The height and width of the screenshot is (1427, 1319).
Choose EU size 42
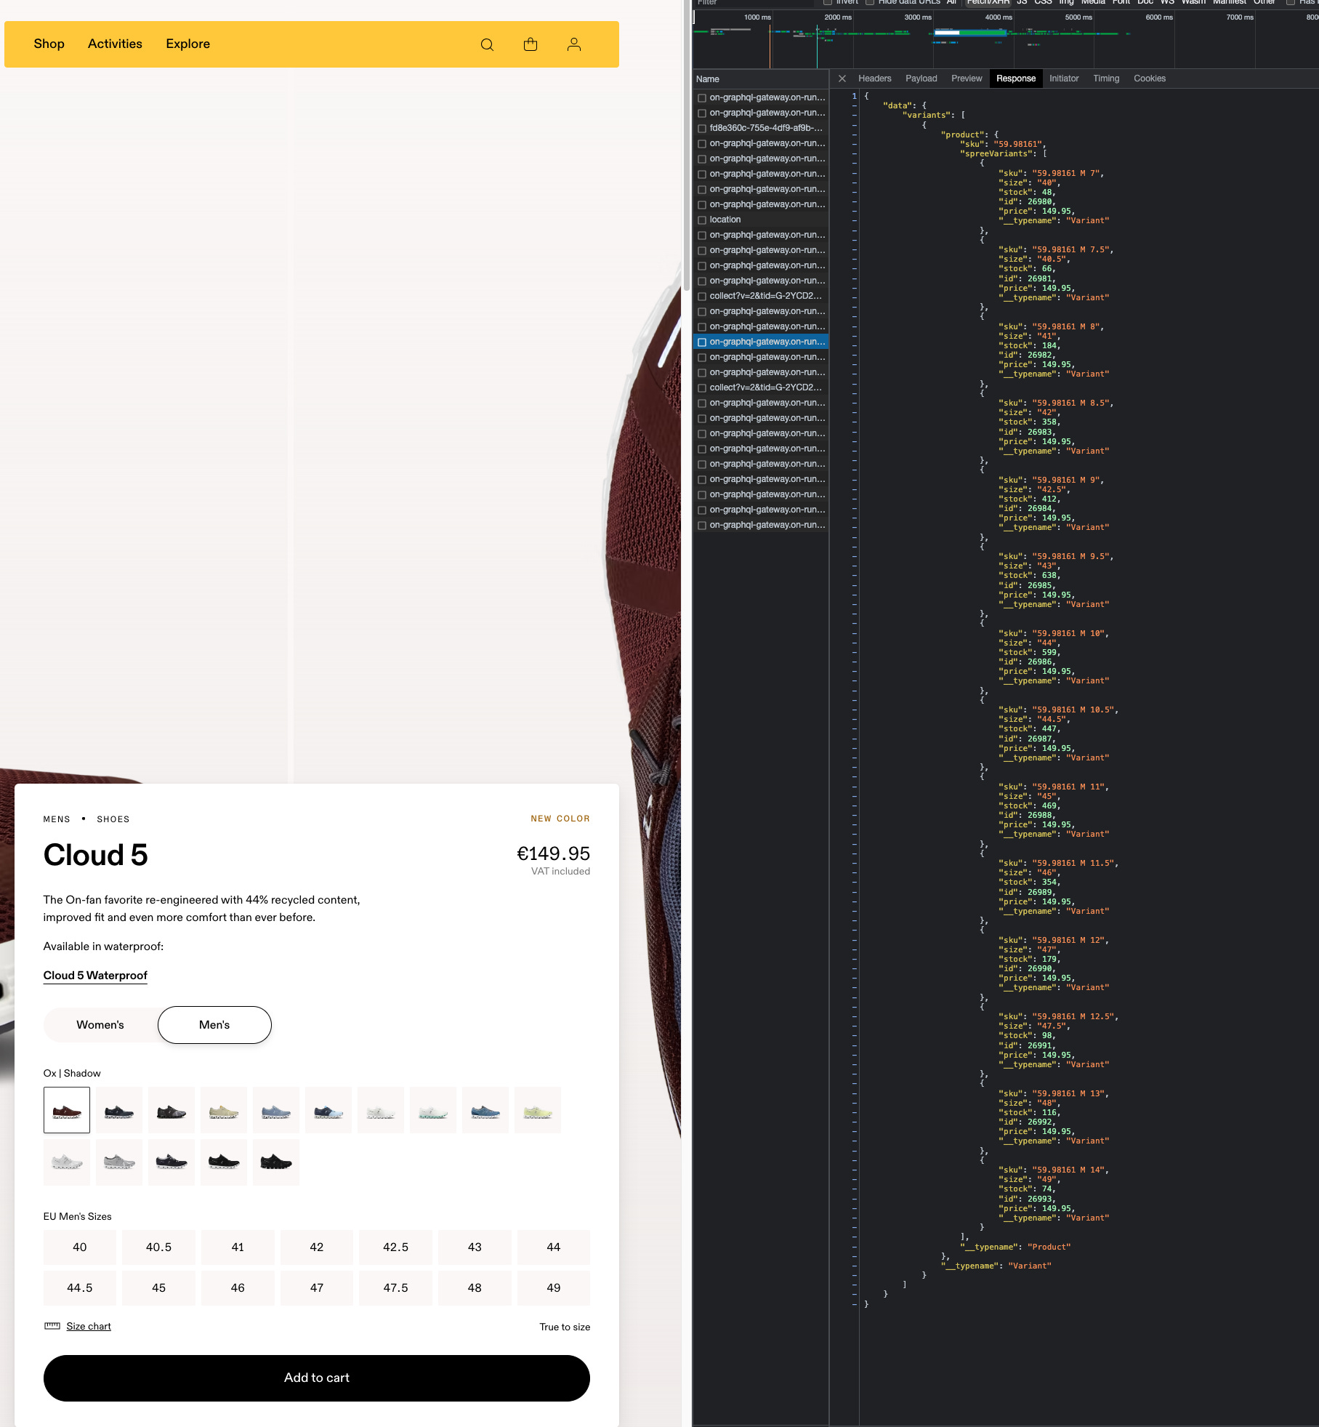[317, 1247]
